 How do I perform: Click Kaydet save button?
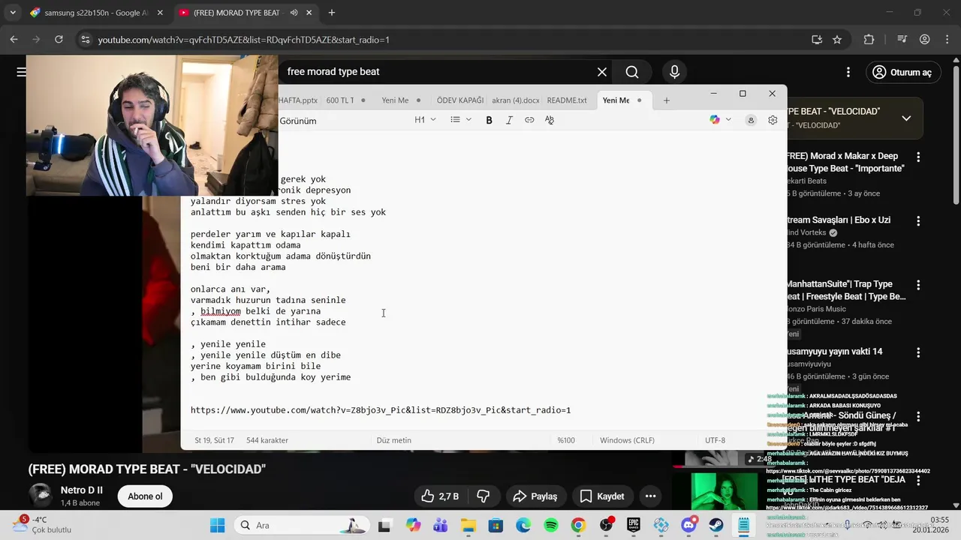(x=602, y=496)
